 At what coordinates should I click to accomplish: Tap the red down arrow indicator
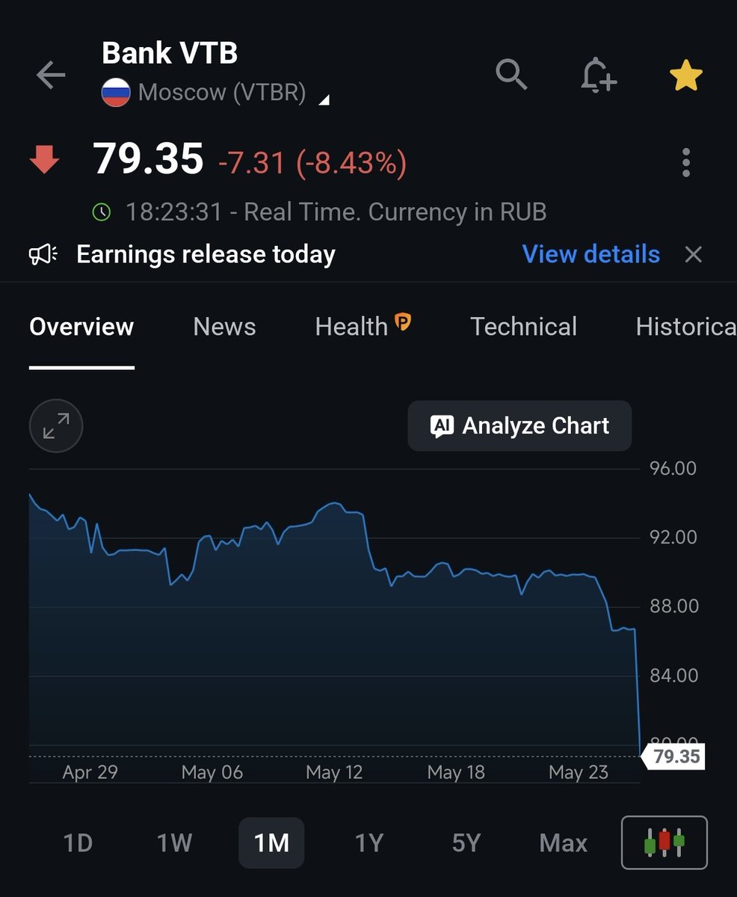coord(44,160)
